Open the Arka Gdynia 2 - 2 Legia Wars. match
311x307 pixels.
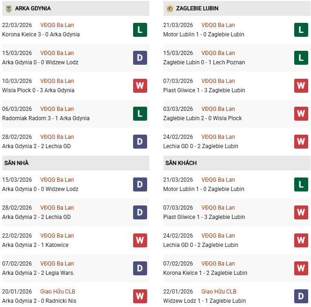38,273
